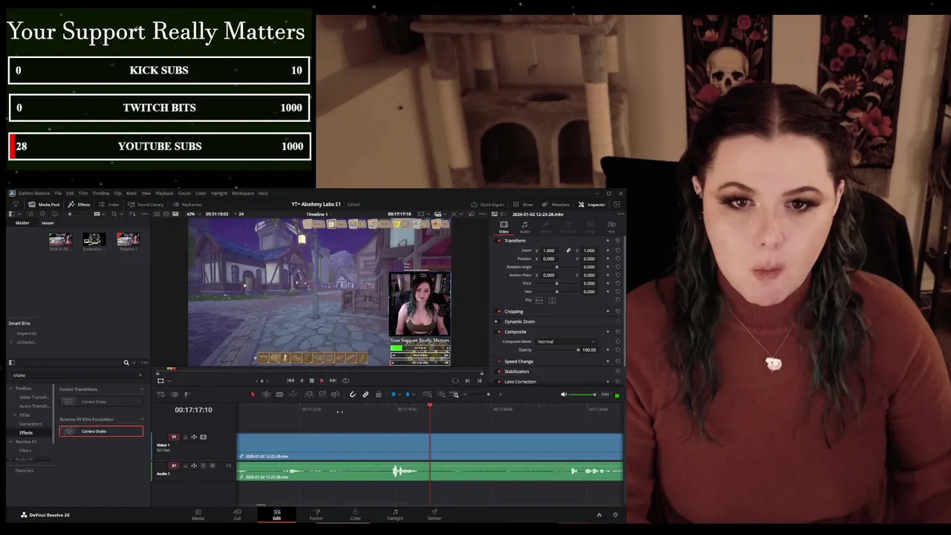Toggle the timeline snapping magnet icon
This screenshot has width=951, height=535.
[x=353, y=395]
